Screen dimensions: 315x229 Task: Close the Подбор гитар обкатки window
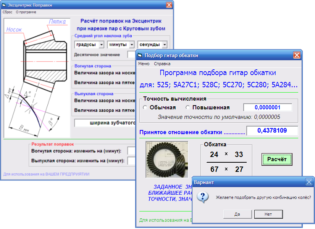[297, 56]
